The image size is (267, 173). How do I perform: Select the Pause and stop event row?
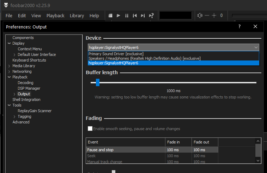(152, 150)
